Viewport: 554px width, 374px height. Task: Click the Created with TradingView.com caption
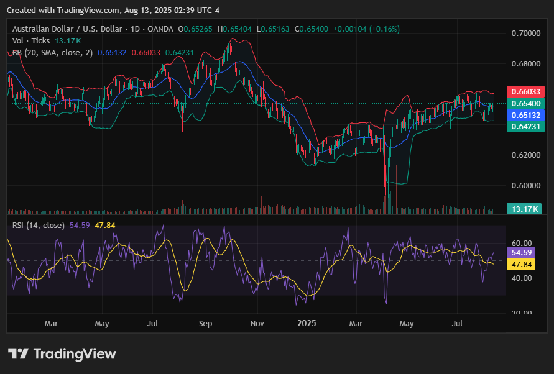(113, 10)
